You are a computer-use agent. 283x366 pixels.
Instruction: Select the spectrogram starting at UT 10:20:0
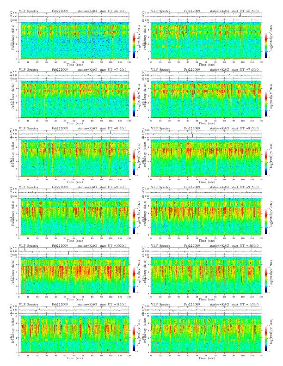[x=74, y=275]
